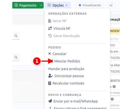
Task: Select Sincronizar pessoa option
Action: (66, 76)
